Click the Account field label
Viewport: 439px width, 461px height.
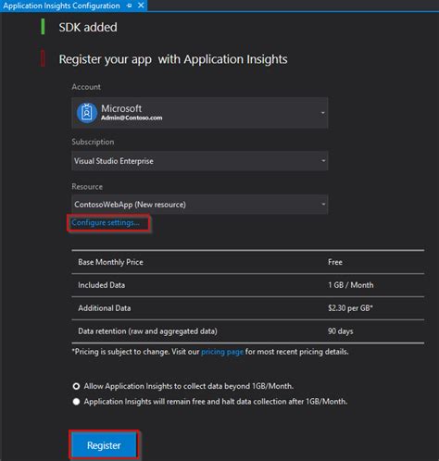click(x=86, y=87)
